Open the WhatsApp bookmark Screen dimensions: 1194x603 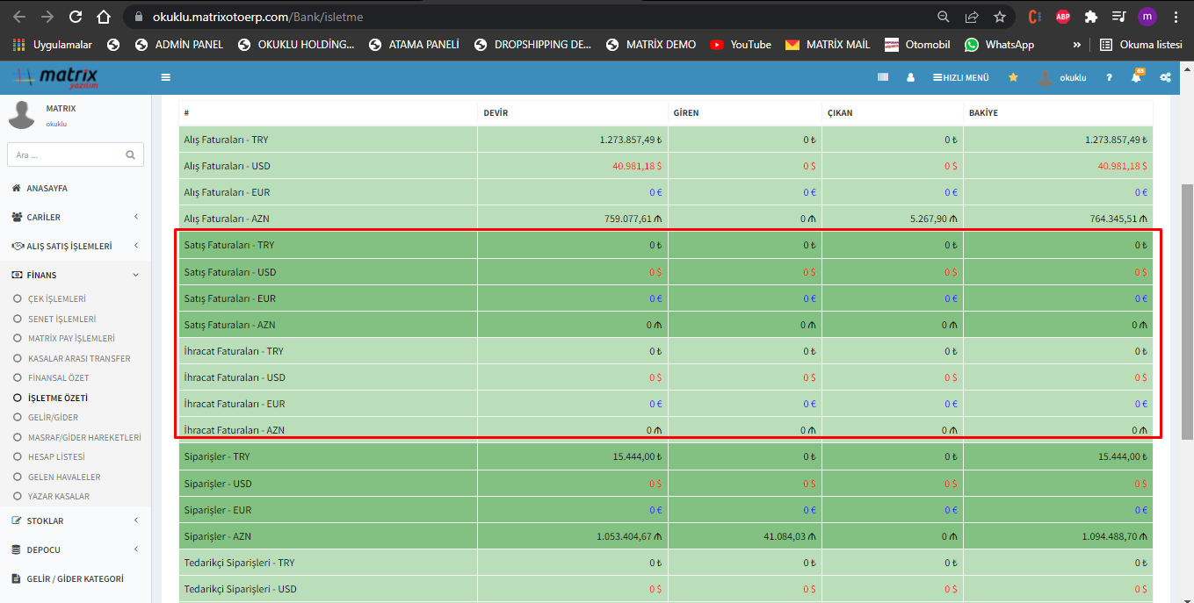click(999, 44)
